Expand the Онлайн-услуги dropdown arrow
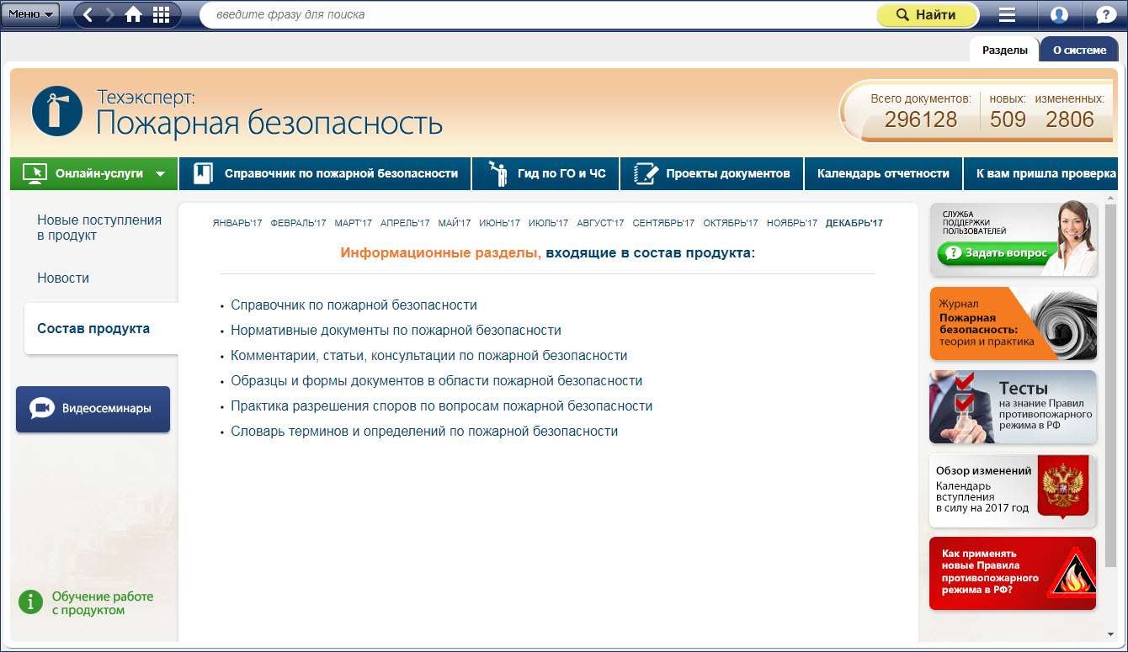The image size is (1128, 652). (x=161, y=174)
